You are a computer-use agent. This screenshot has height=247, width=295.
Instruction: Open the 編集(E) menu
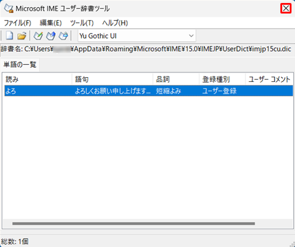51,23
